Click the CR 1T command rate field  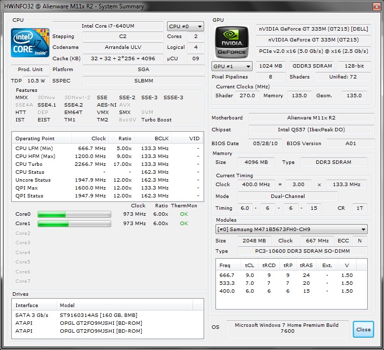click(x=359, y=208)
